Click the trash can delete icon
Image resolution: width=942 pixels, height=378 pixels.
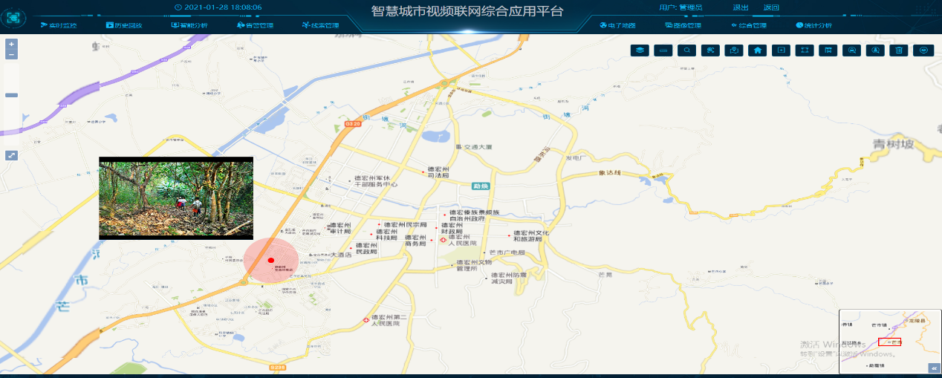899,50
